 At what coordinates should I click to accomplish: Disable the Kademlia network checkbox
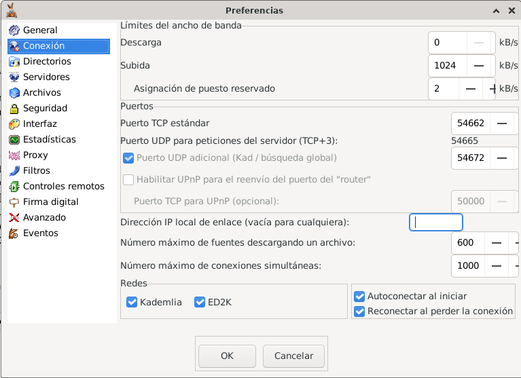(x=132, y=302)
